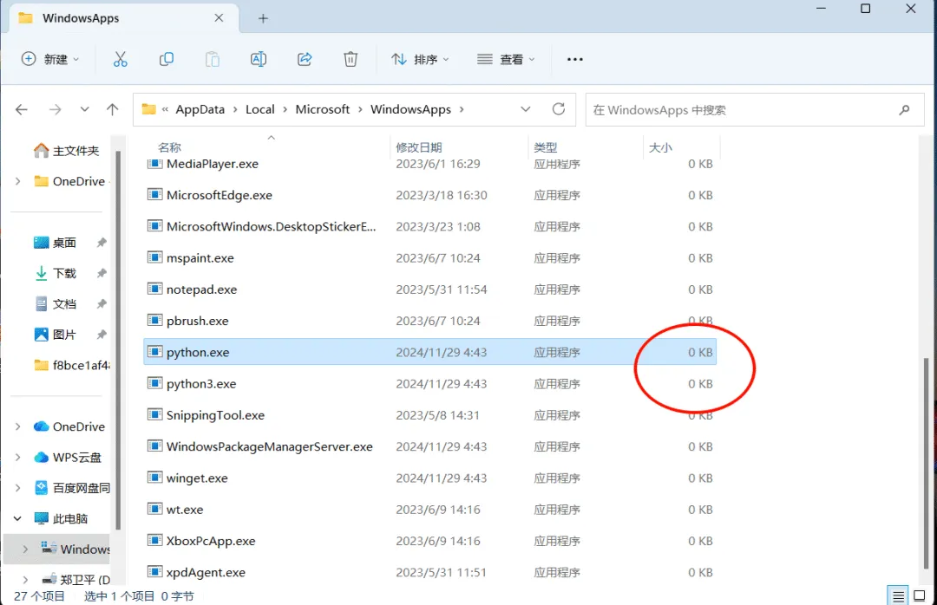Select xpdAgent.exe file name
The height and width of the screenshot is (605, 937).
click(x=206, y=572)
